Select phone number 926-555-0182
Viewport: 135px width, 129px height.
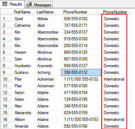click(x=81, y=19)
